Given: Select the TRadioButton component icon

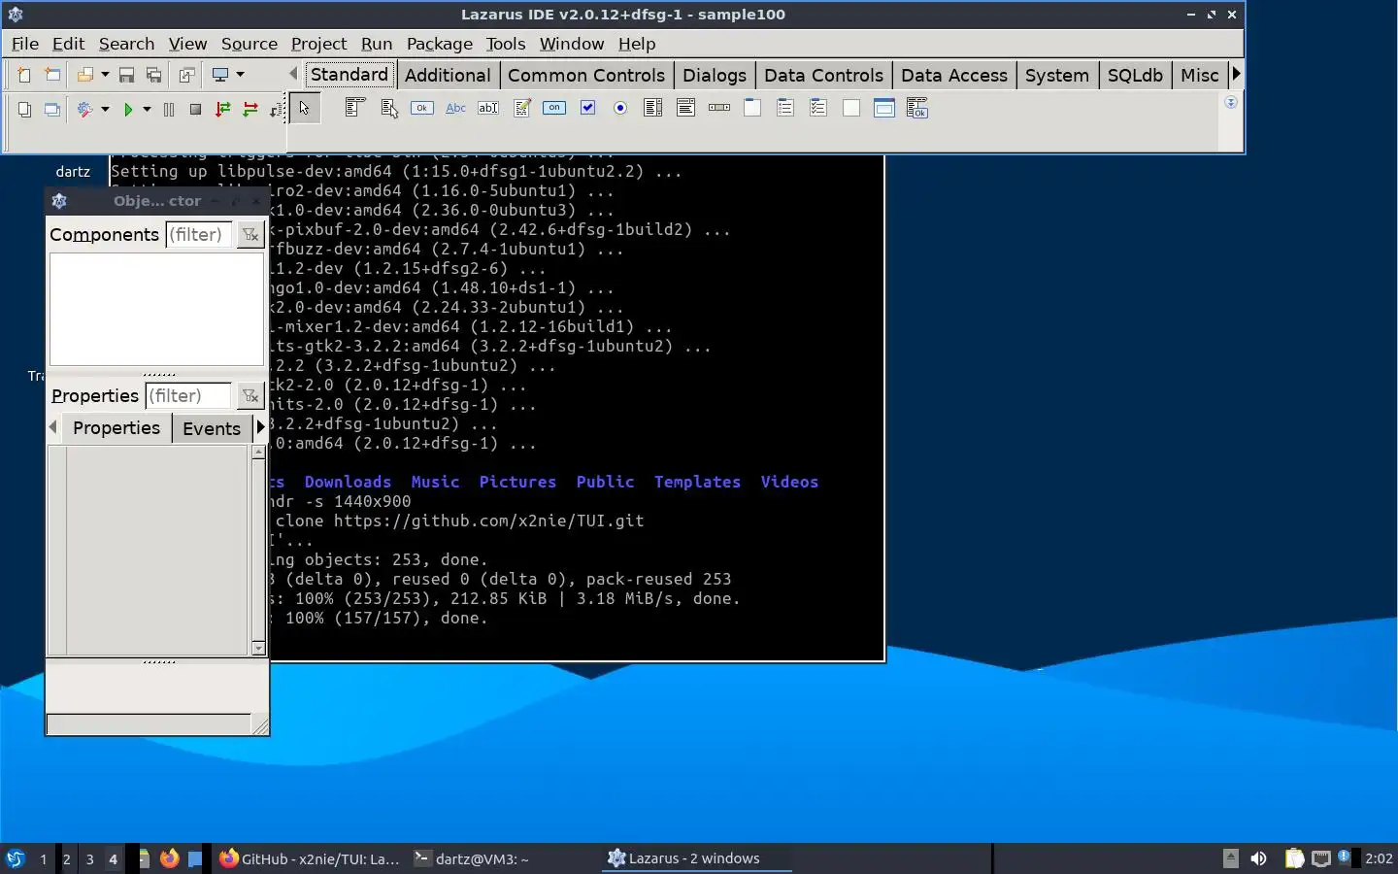Looking at the screenshot, I should [x=620, y=108].
